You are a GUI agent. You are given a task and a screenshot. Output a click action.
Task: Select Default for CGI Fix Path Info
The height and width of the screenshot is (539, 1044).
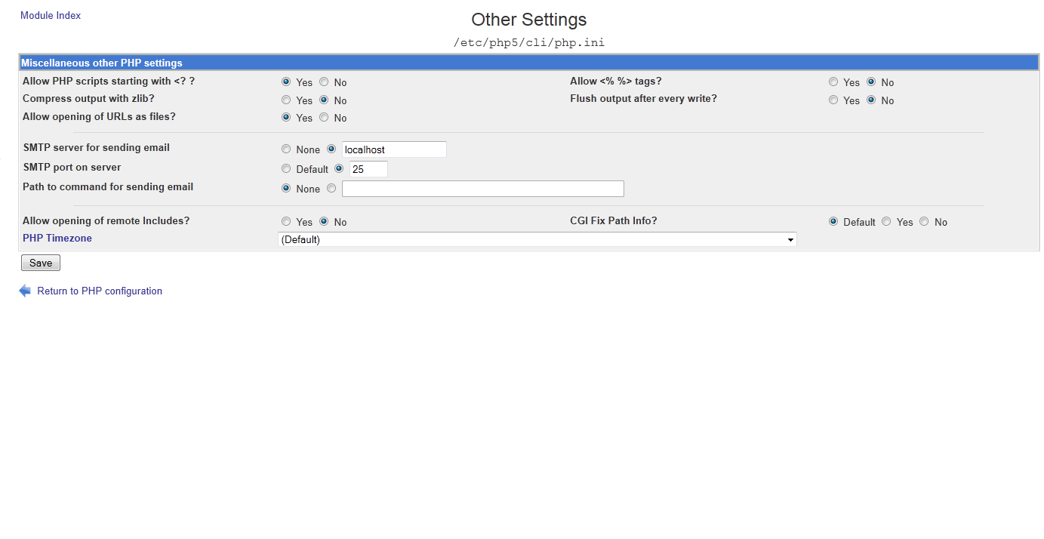(x=833, y=221)
